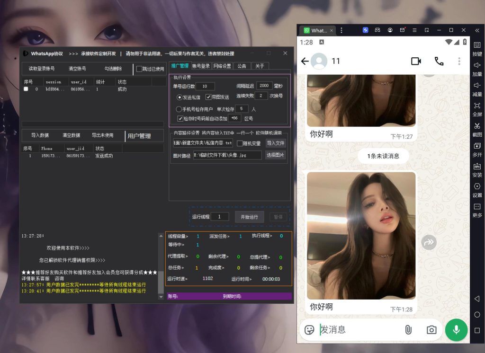The width and height of the screenshot is (485, 353).
Task: Uncheck the 带图发送 checkbox
Action: tap(208, 97)
